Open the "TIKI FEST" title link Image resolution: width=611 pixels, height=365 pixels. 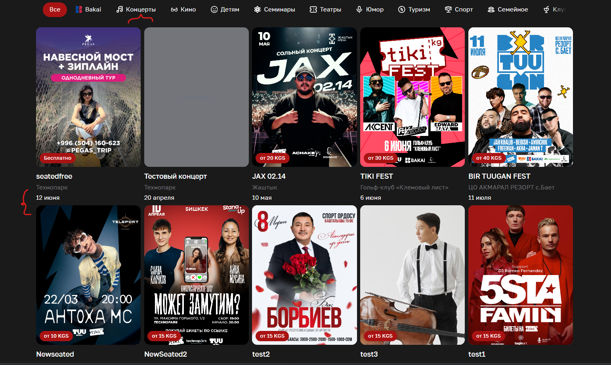376,176
